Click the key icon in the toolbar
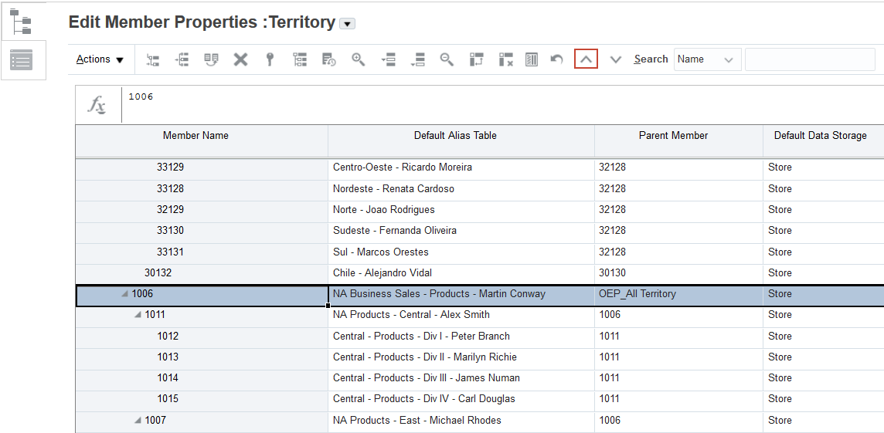 pos(270,59)
